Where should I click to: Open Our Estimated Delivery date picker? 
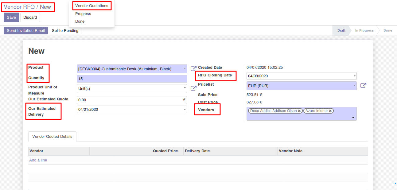pyautogui.click(x=185, y=109)
